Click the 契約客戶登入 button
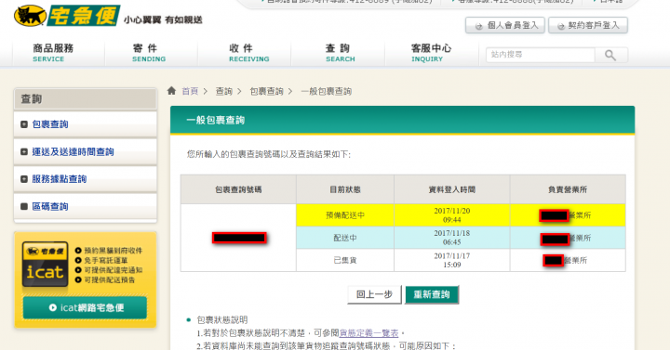This screenshot has height=350, width=670. pyautogui.click(x=588, y=26)
